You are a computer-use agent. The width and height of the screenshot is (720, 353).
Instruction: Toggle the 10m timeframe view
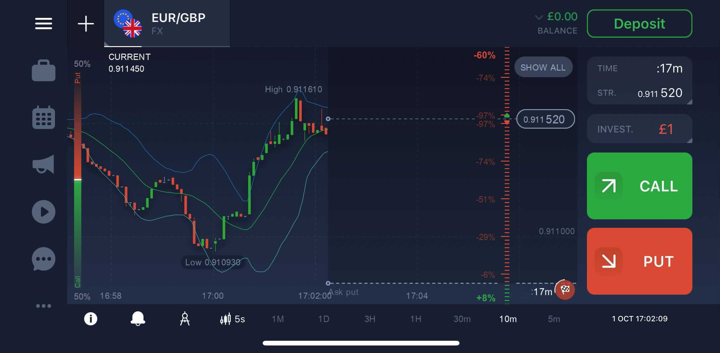(508, 318)
